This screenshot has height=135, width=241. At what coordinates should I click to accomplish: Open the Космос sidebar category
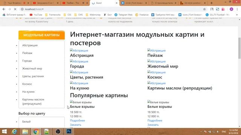(27, 84)
